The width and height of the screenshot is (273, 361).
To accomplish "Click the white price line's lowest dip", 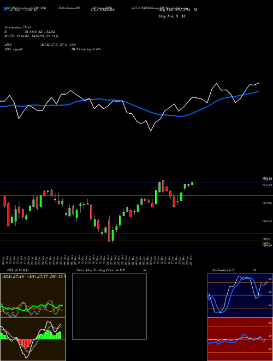I will click(x=151, y=131).
